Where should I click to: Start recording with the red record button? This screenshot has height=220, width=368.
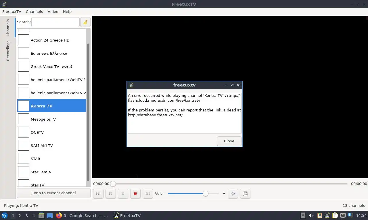(135, 194)
